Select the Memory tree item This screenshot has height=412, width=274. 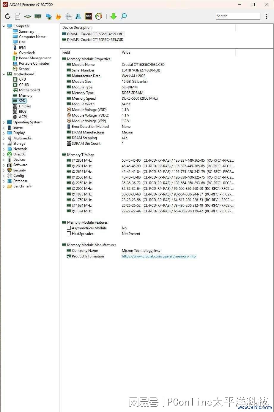(26, 96)
